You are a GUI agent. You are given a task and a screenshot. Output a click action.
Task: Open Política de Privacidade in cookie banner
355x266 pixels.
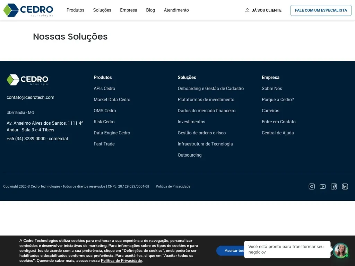click(x=121, y=260)
